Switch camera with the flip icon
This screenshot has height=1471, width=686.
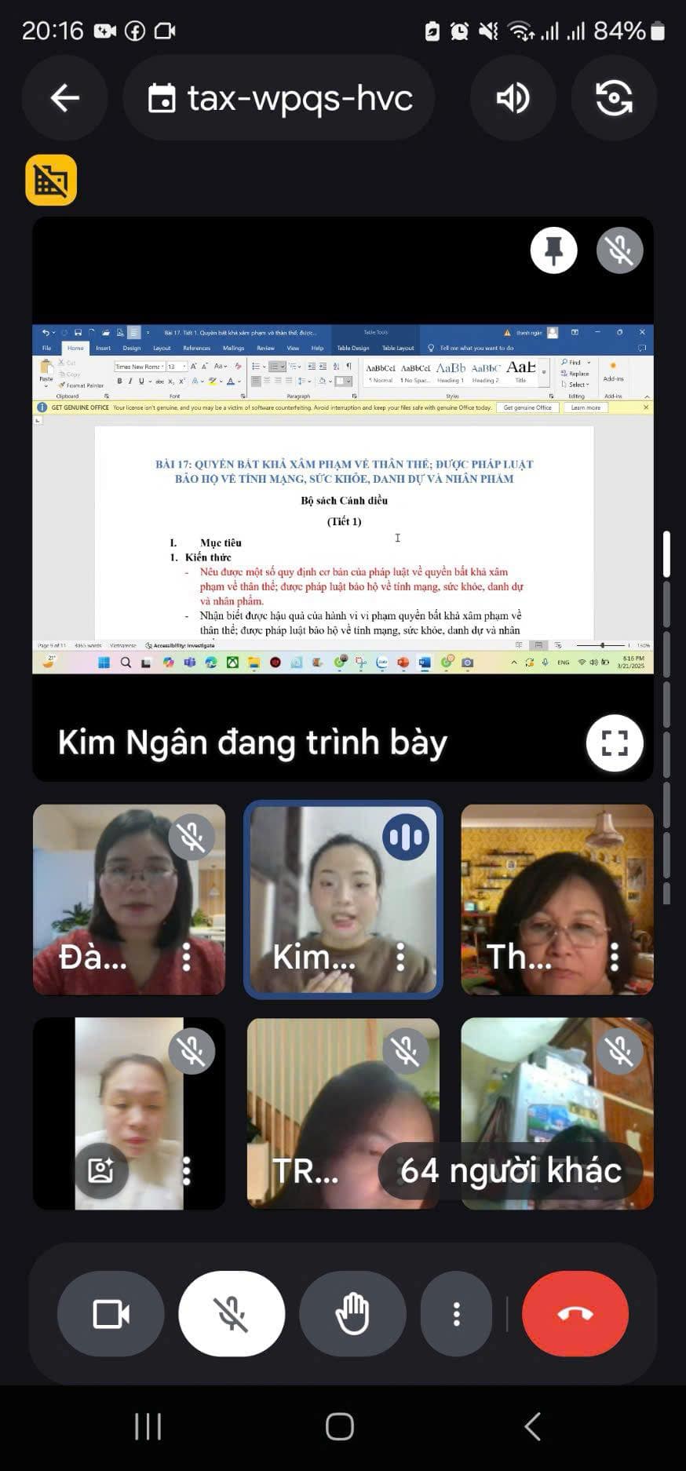click(614, 98)
